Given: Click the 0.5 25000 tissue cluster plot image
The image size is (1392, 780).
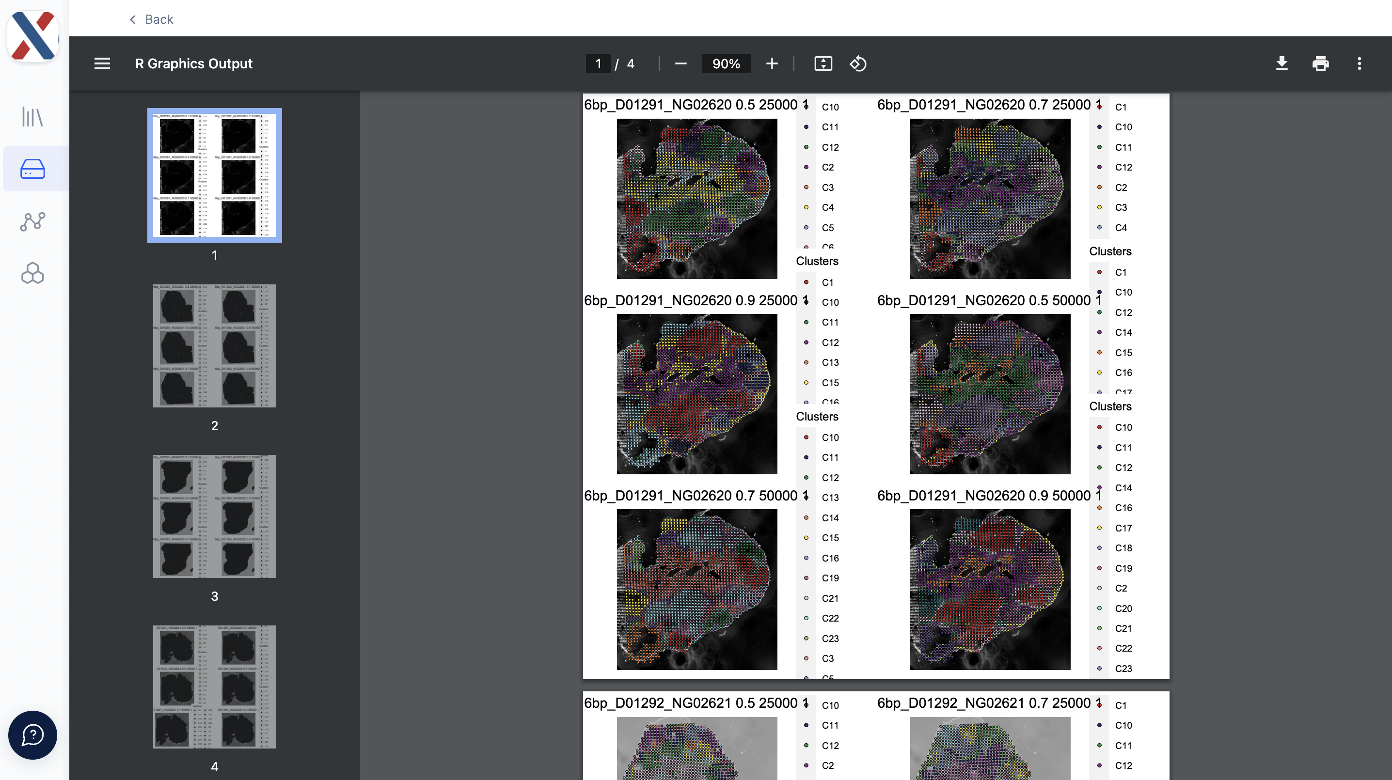Looking at the screenshot, I should point(697,199).
